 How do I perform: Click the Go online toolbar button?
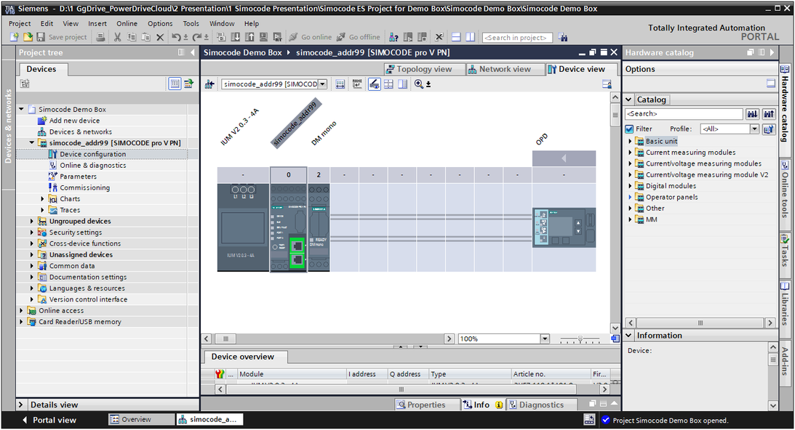pyautogui.click(x=310, y=37)
